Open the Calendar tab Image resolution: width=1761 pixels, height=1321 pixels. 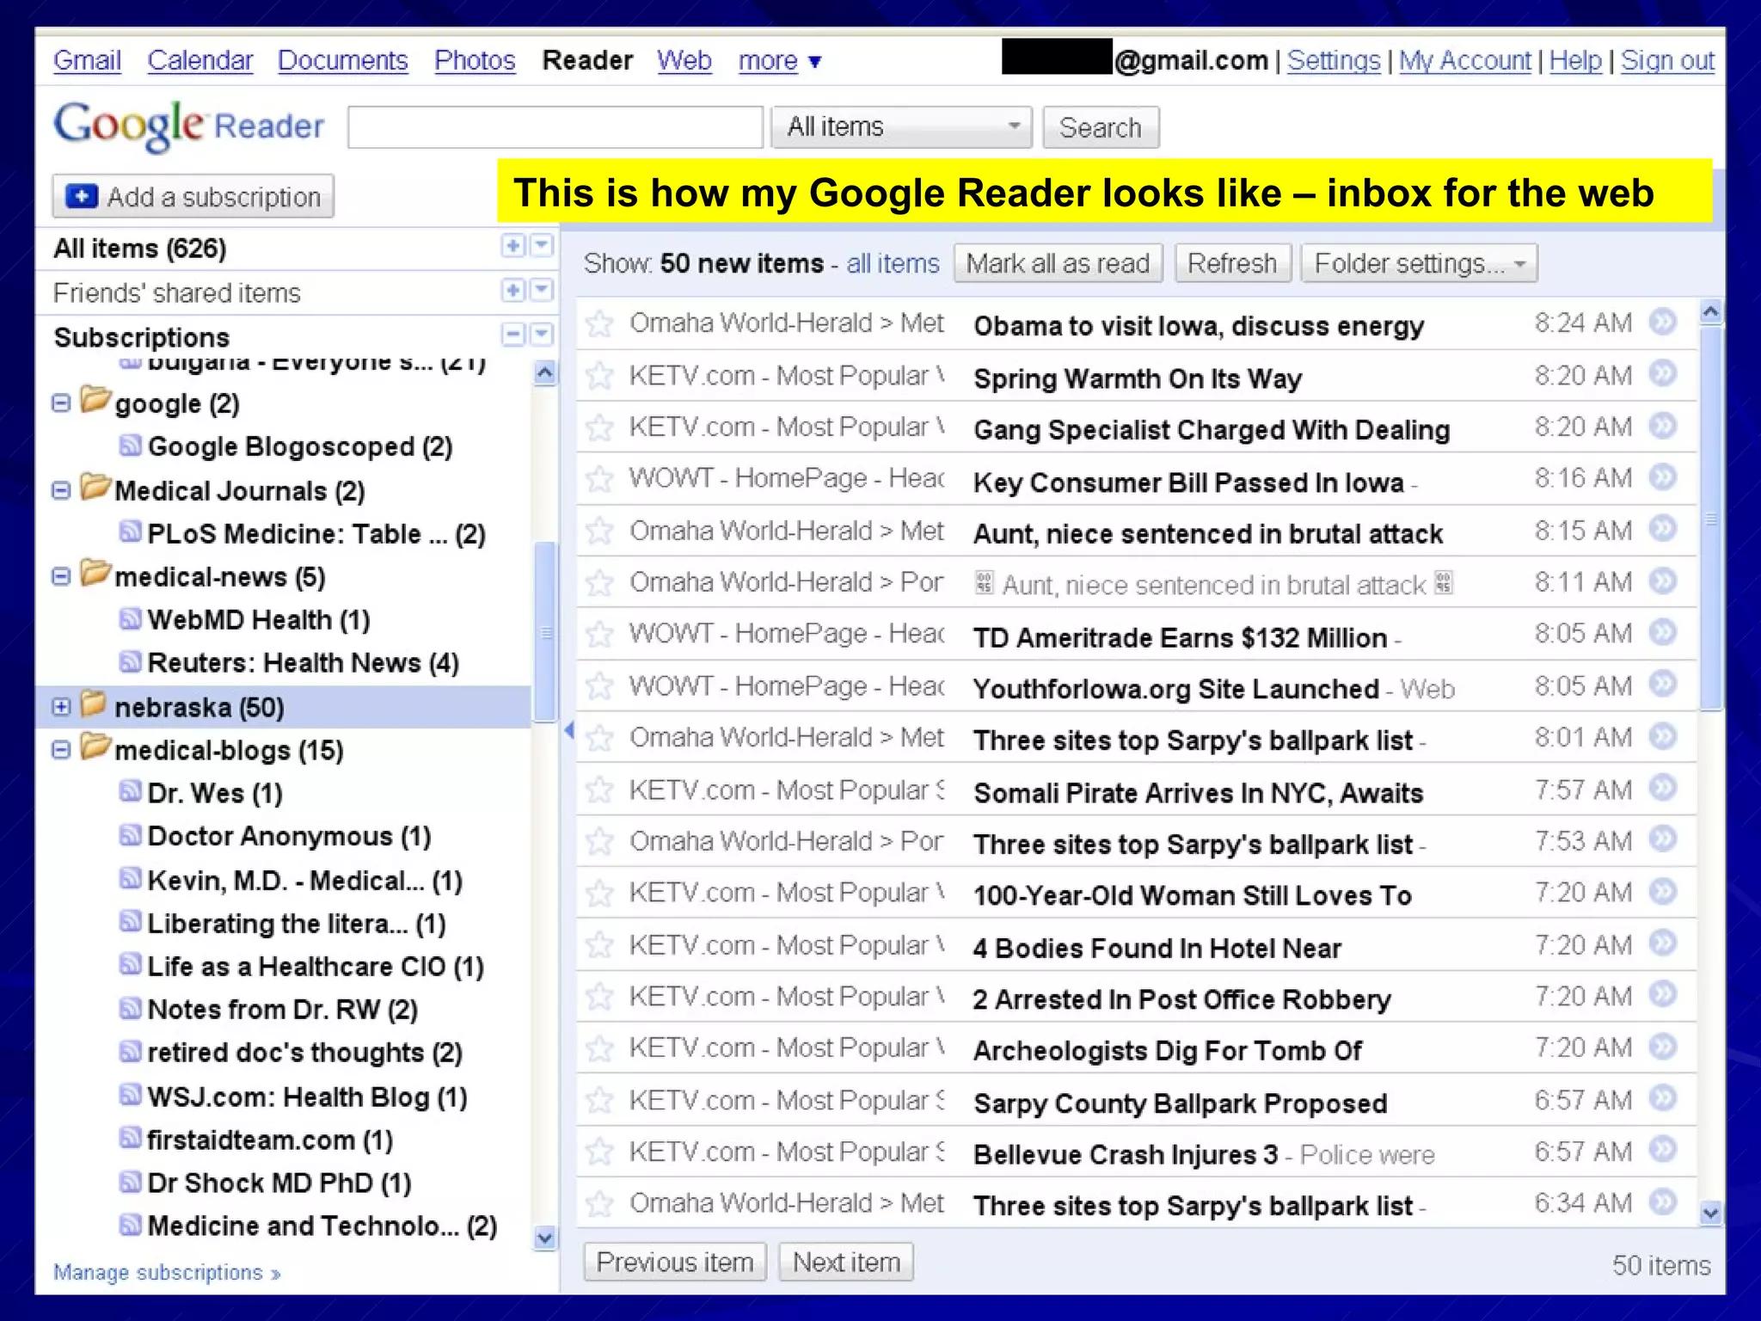(x=200, y=61)
